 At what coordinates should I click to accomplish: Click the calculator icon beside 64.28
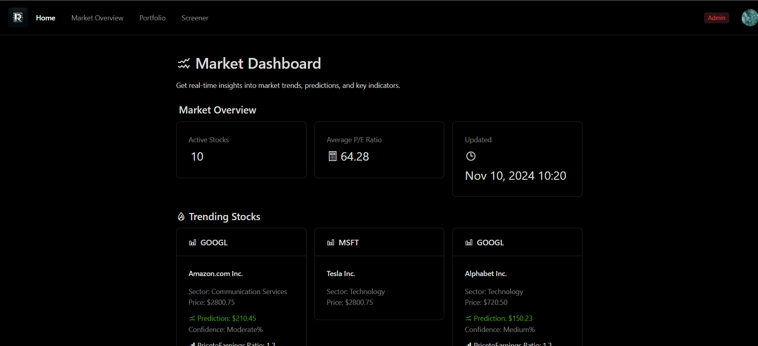pos(332,156)
